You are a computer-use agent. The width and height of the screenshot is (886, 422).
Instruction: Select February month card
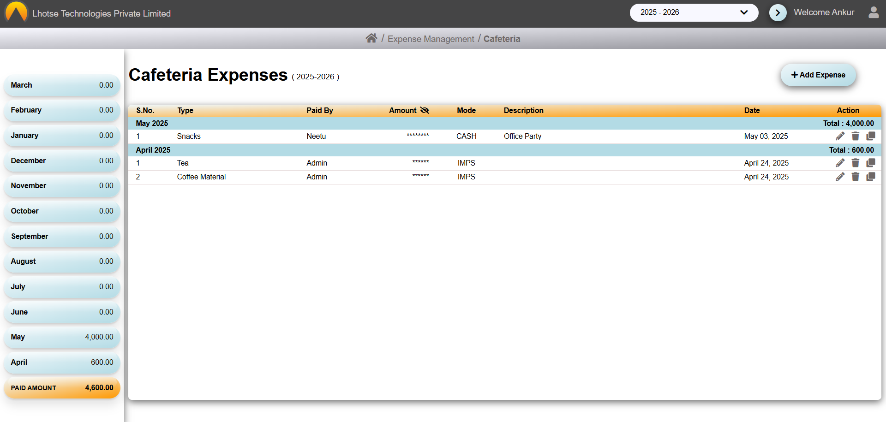62,110
